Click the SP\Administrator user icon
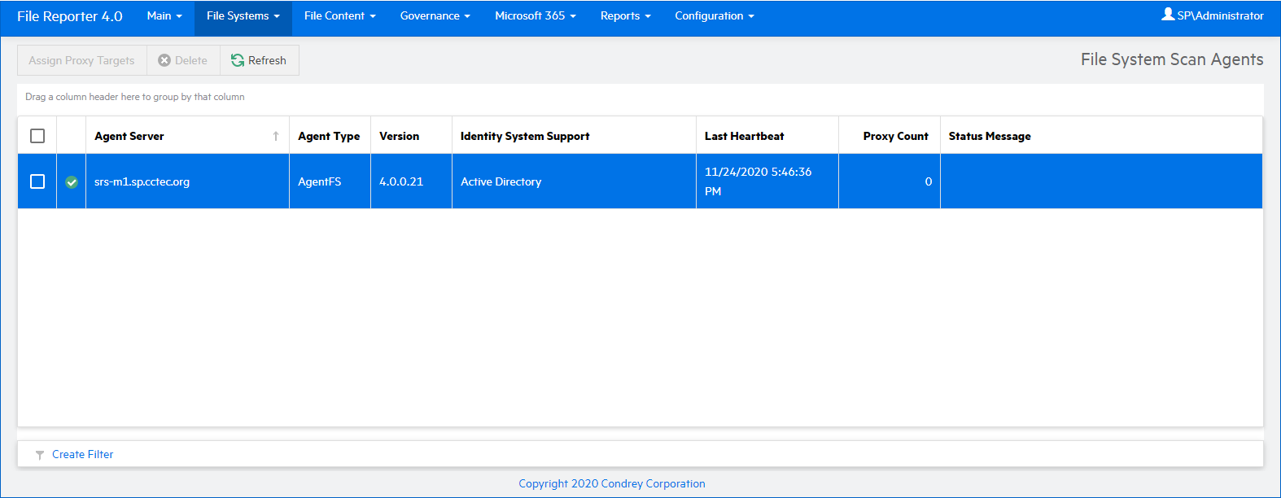The image size is (1281, 498). pyautogui.click(x=1168, y=15)
